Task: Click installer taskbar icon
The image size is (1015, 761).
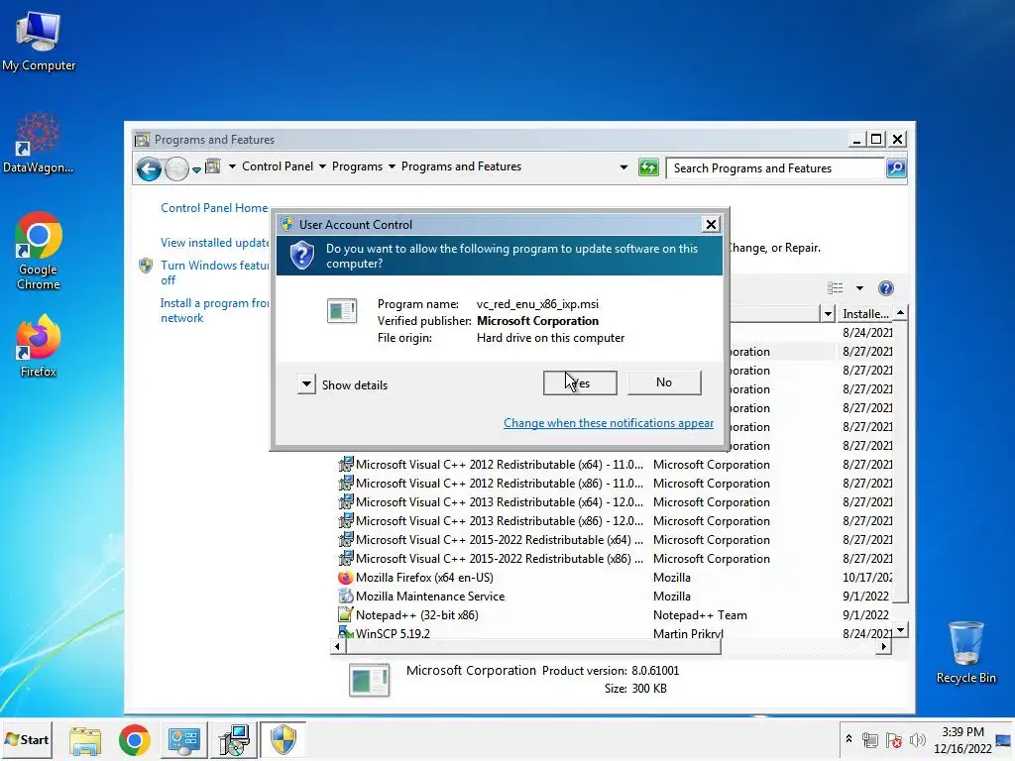Action: coord(234,740)
